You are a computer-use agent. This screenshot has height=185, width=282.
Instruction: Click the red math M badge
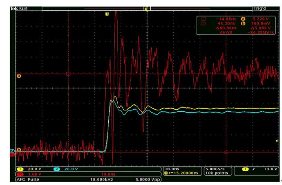[x=19, y=174]
